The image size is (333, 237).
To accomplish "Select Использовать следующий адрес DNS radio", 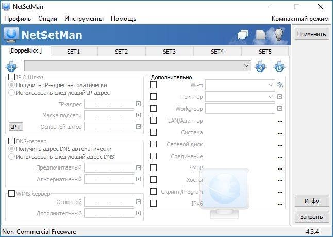I will [11, 157].
